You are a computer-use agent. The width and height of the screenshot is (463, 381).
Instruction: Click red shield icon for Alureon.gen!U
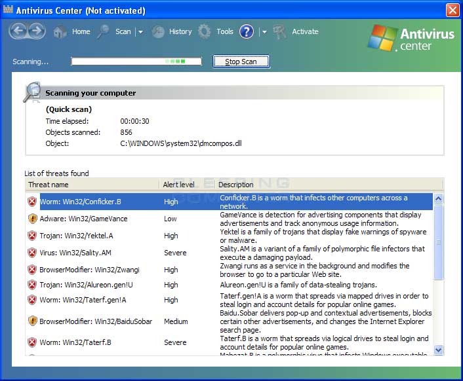[32, 285]
